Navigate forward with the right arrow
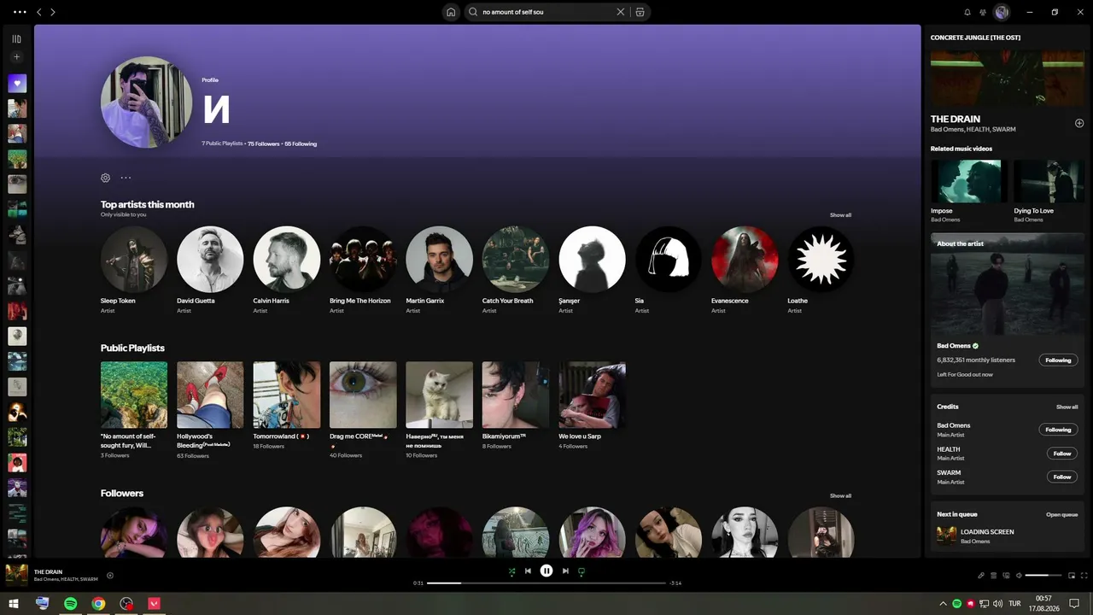This screenshot has height=615, width=1093. point(53,12)
